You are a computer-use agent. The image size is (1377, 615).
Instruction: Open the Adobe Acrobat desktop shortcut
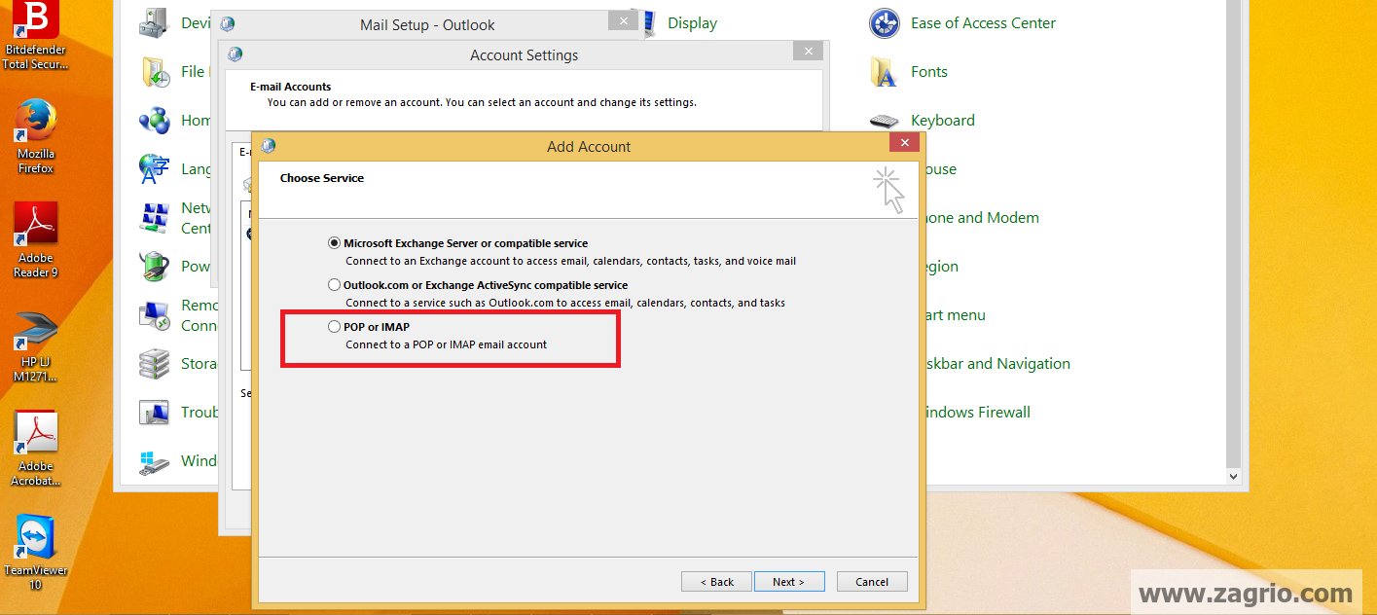click(x=36, y=449)
